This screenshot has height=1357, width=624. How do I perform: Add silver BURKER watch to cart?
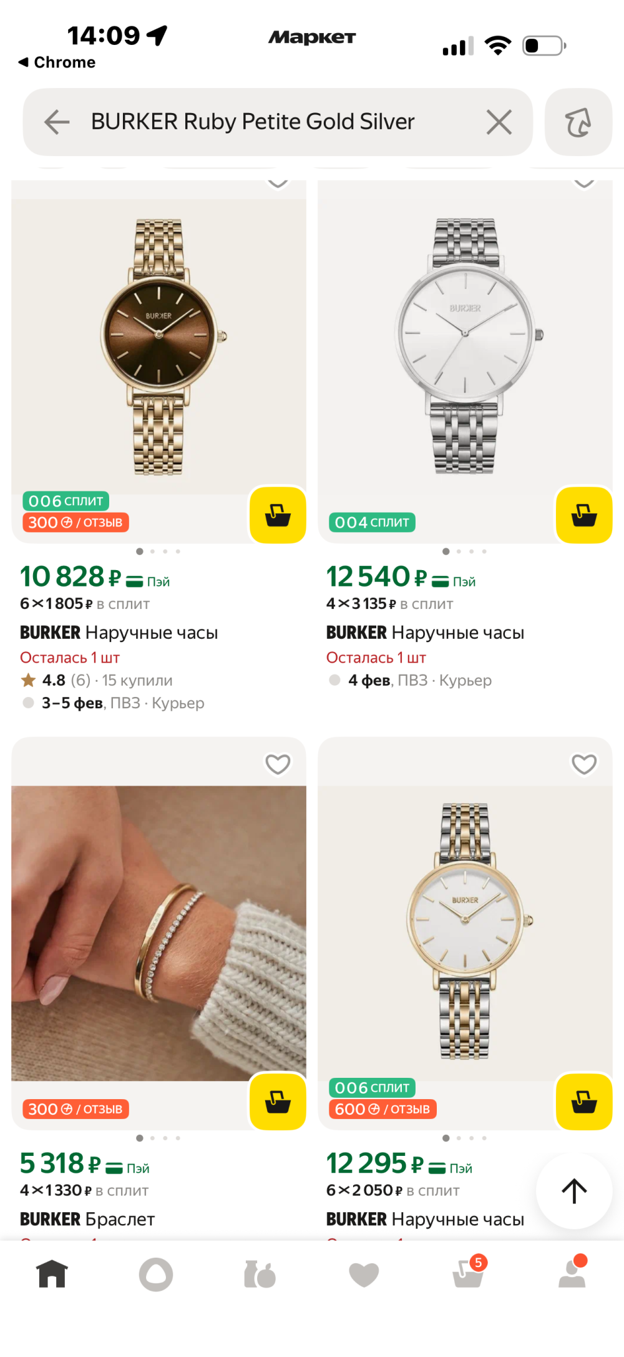pos(584,515)
